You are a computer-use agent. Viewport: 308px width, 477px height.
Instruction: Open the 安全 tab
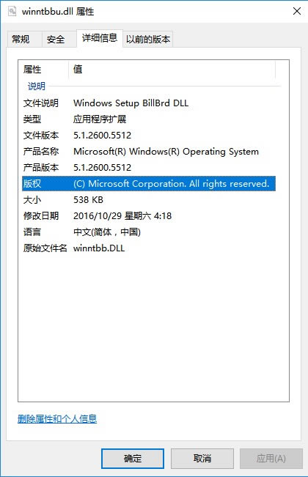point(56,40)
